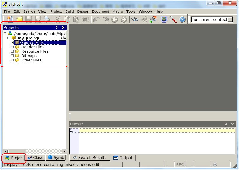This screenshot has width=239, height=170.
Task: Click the wrench Options icon
Action: (x=173, y=19)
